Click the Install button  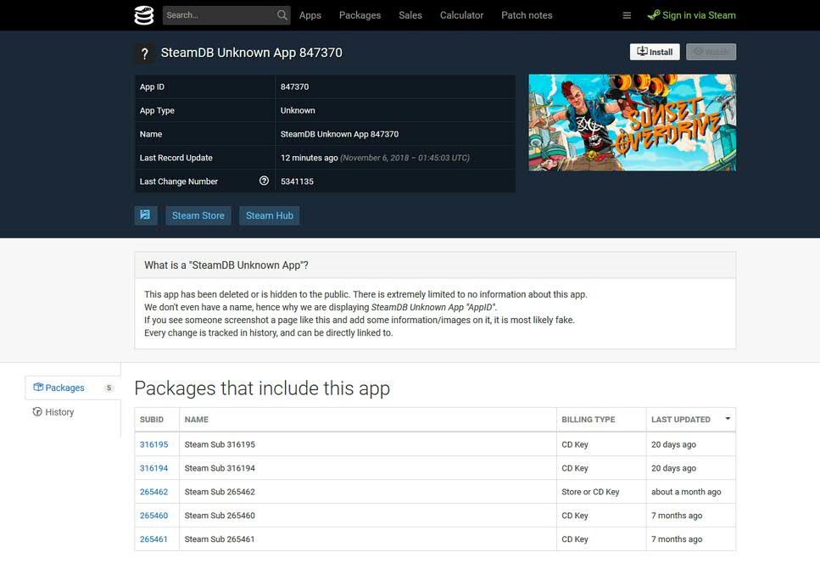tap(655, 52)
